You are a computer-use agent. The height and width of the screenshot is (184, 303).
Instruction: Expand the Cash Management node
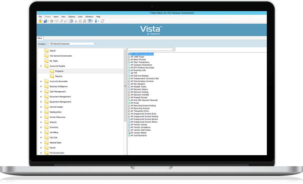point(41,92)
